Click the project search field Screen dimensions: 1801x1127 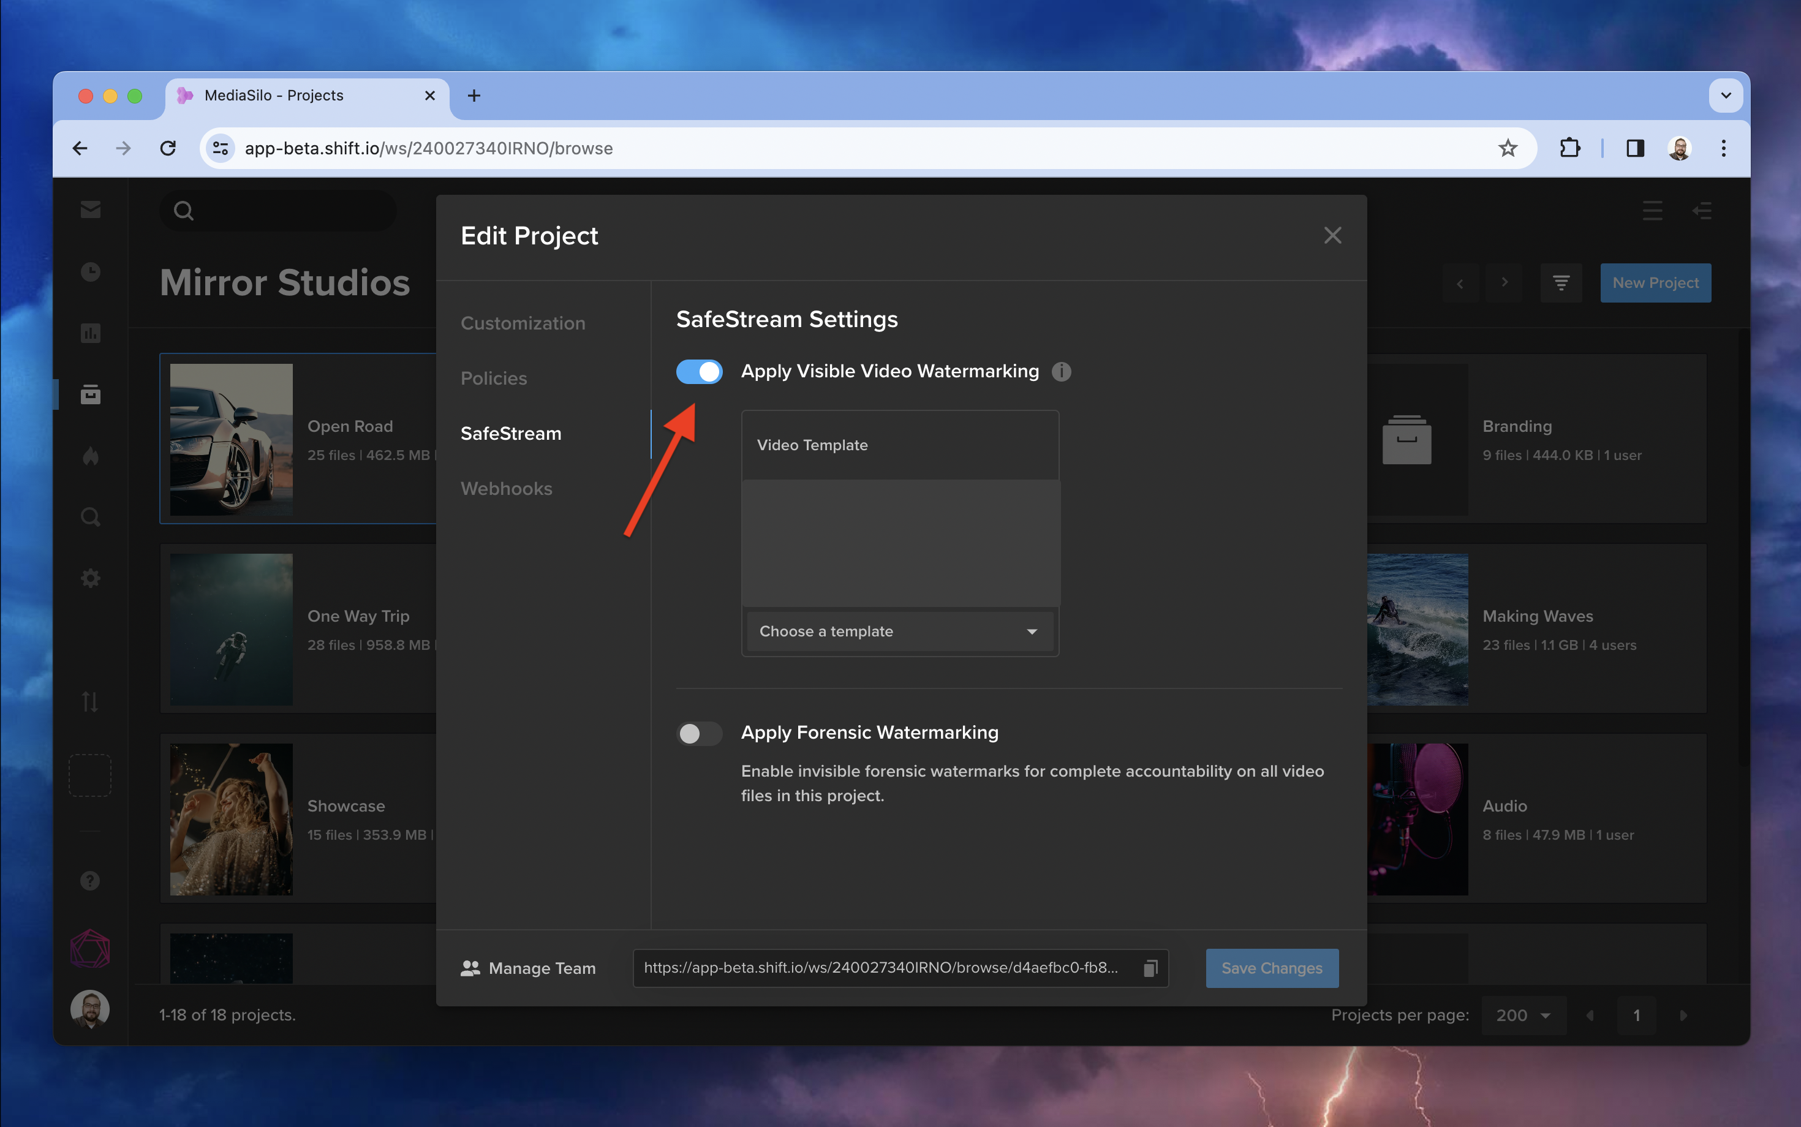tap(278, 210)
